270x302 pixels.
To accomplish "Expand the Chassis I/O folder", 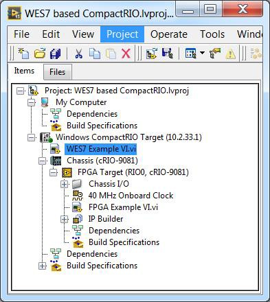I will tap(65, 185).
